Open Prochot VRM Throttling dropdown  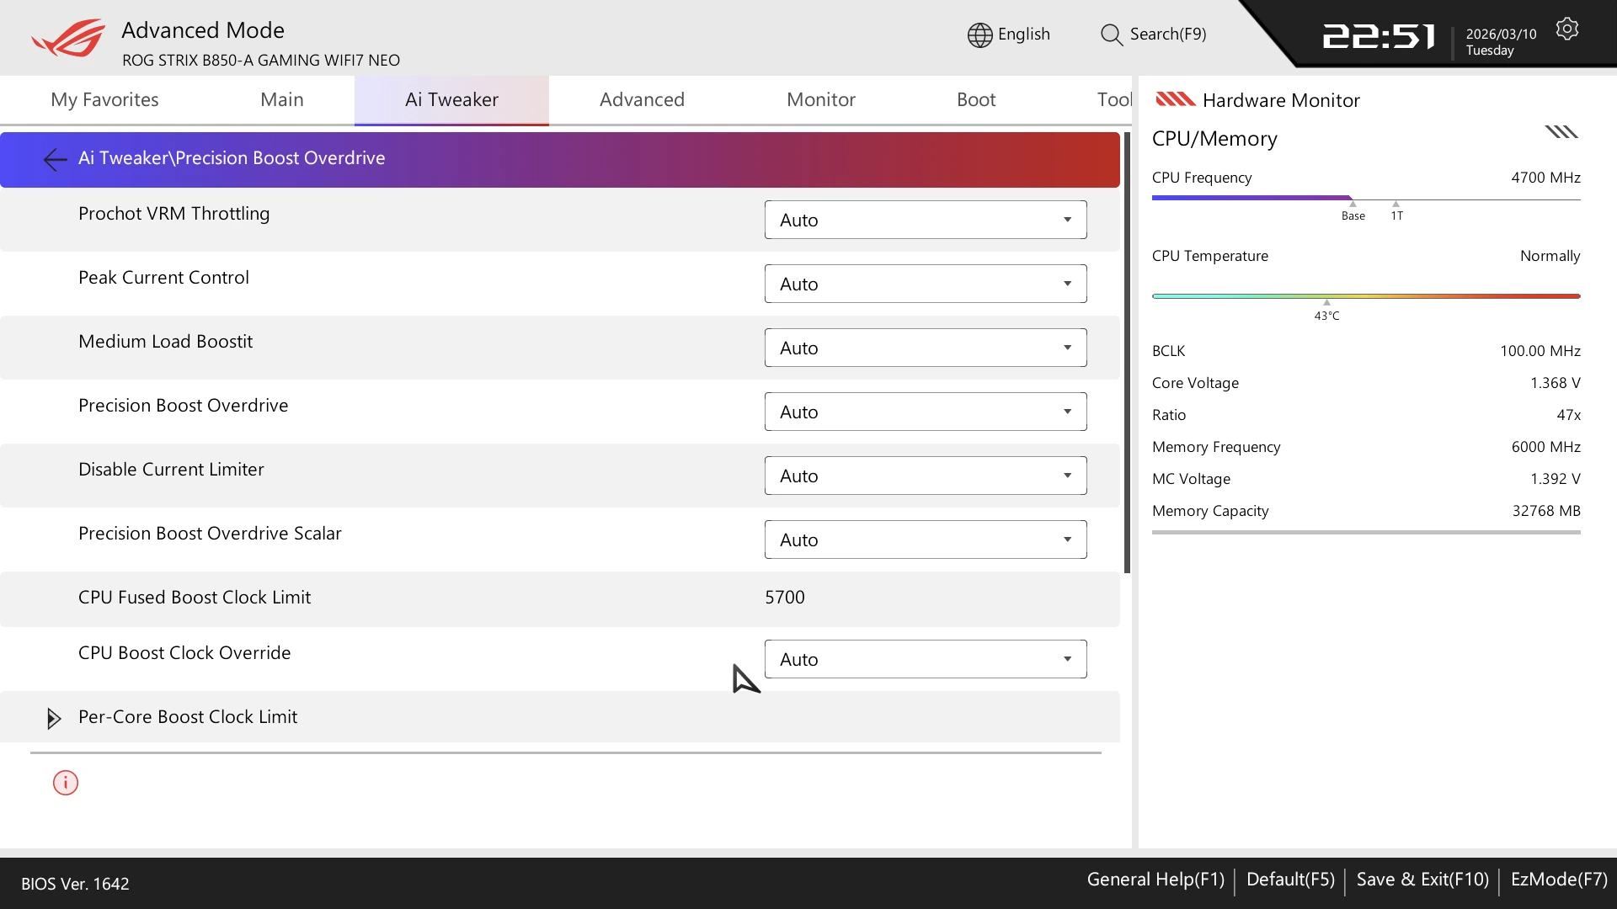[x=925, y=220]
